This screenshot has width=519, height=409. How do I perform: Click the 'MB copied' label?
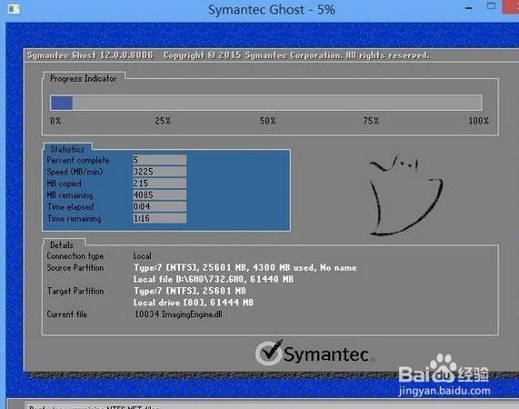(64, 184)
